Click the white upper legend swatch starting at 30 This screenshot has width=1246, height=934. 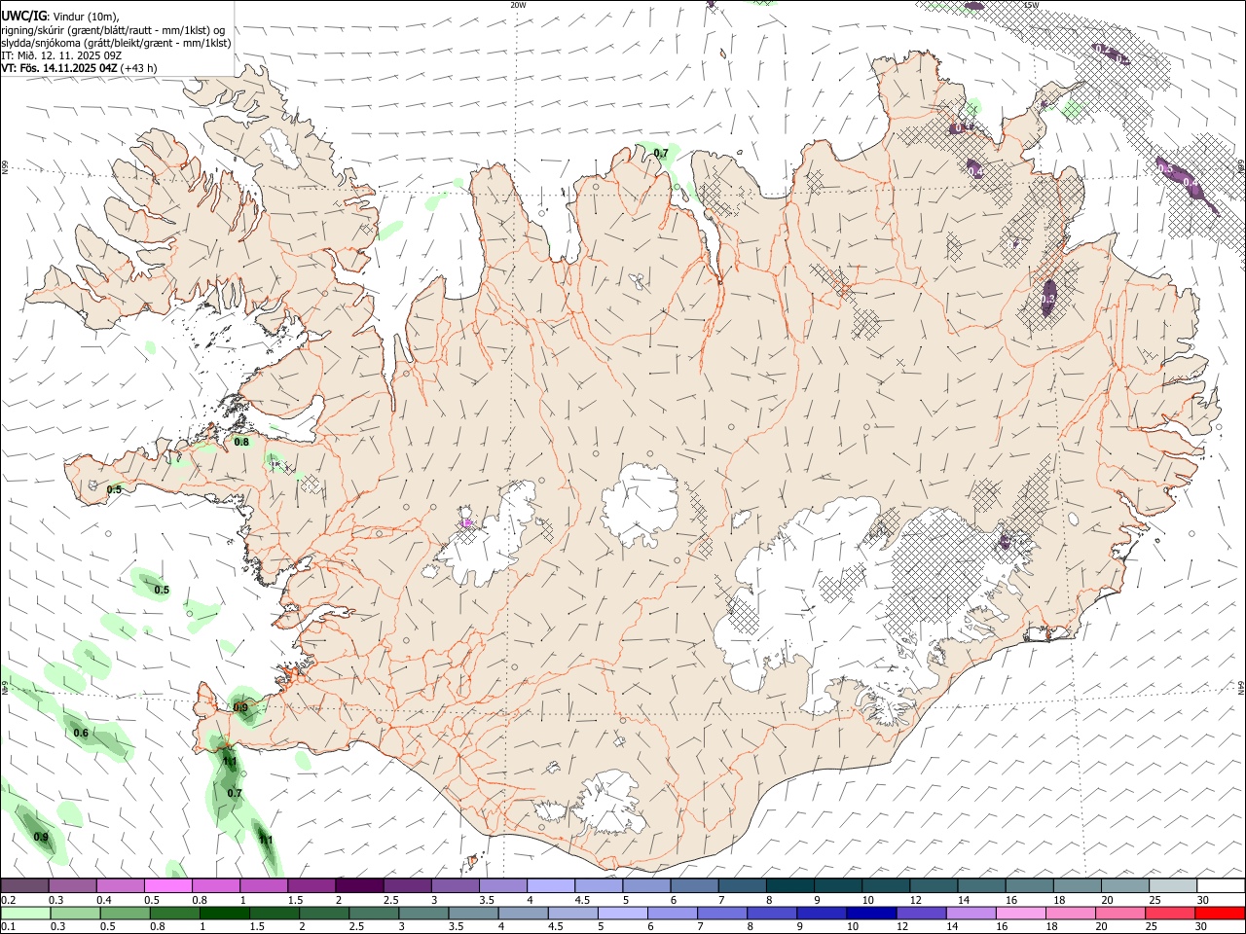pos(1221,885)
